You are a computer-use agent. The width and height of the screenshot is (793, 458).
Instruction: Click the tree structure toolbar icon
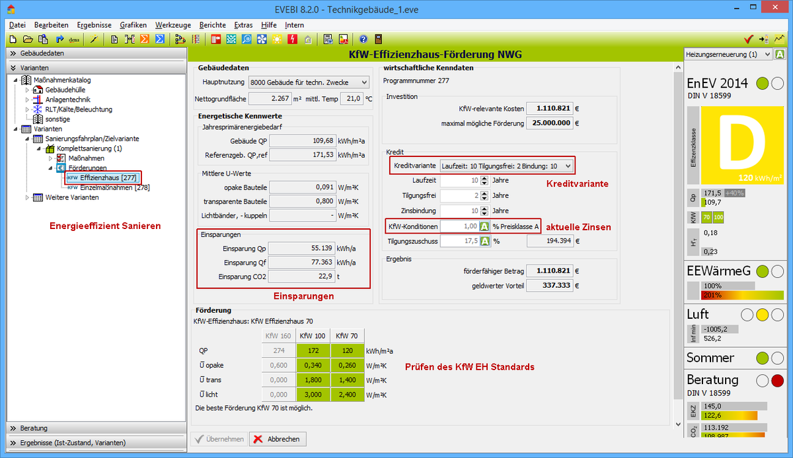coord(180,39)
